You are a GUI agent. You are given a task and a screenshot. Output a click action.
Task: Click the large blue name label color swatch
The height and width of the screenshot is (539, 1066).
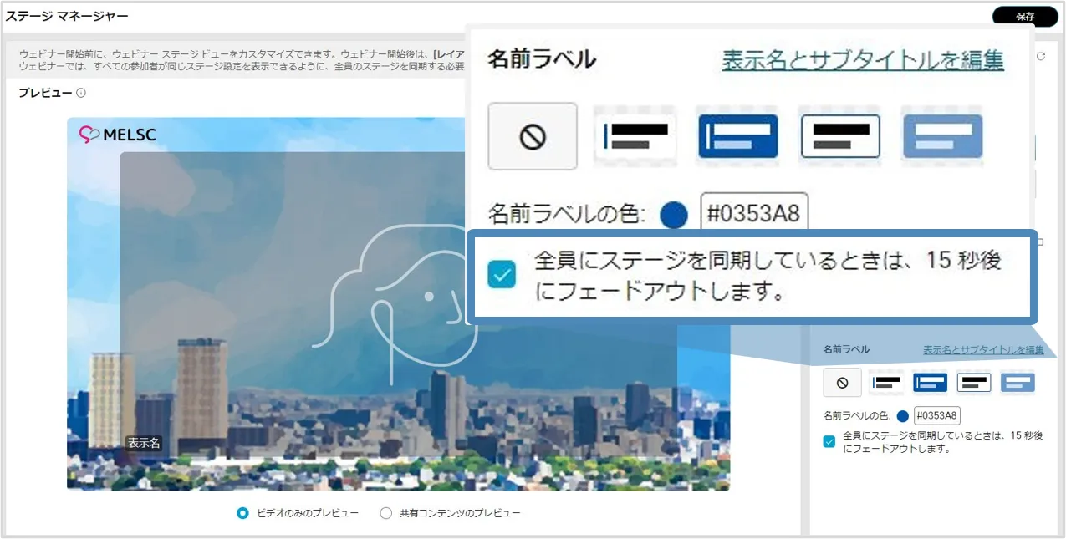click(673, 215)
